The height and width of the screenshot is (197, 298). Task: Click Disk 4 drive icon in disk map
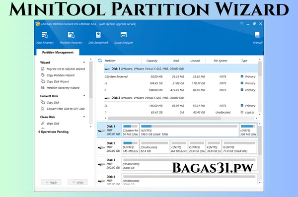101,181
